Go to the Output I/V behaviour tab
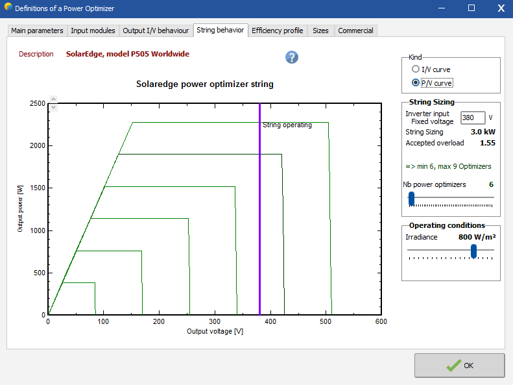Viewport: 513px width, 385px height. tap(156, 31)
